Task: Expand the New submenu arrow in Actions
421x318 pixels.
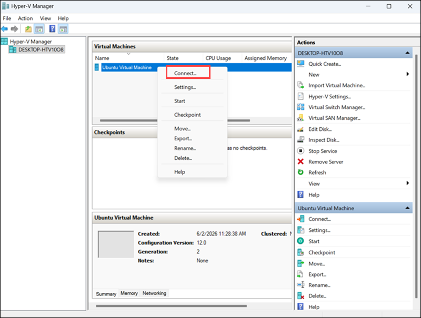Action: point(407,74)
